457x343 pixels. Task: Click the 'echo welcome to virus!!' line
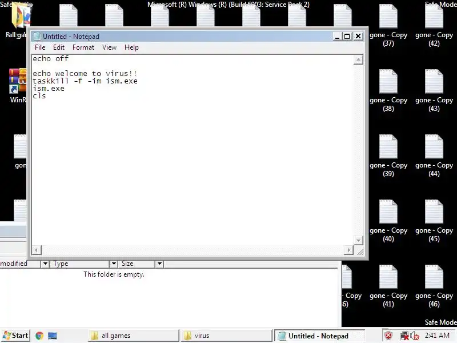click(x=85, y=74)
